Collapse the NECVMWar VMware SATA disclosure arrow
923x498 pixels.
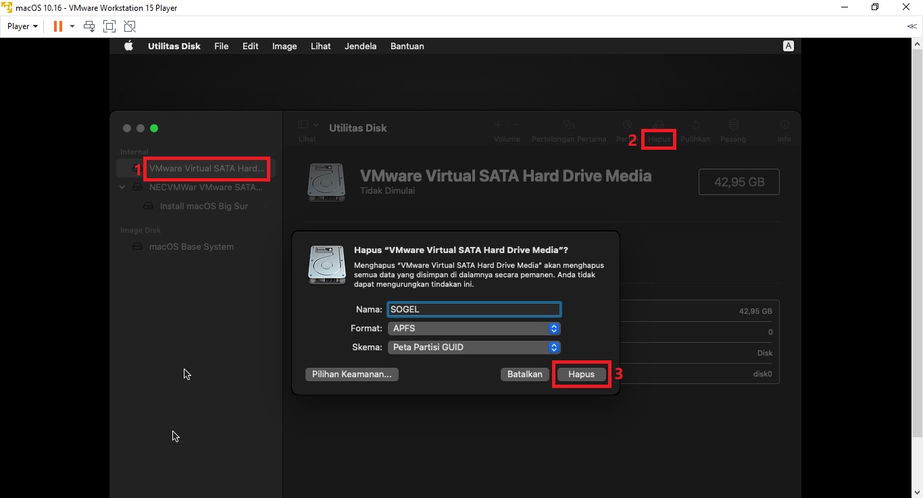click(122, 187)
